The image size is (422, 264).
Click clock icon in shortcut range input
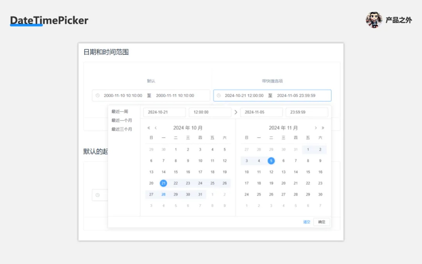[219, 95]
